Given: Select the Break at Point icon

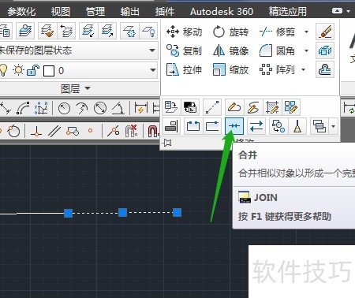Looking at the screenshot, I should tap(212, 126).
